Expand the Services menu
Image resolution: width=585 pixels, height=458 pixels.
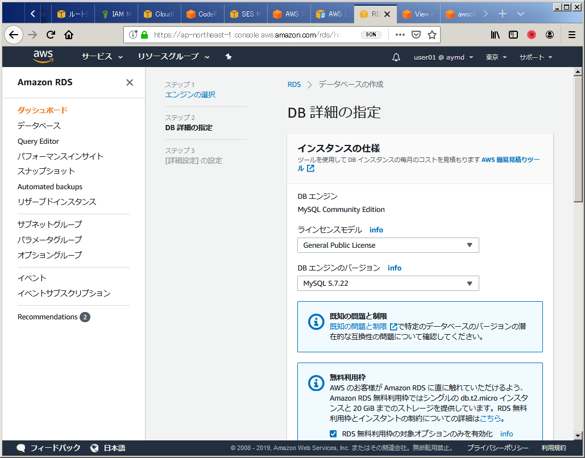pyautogui.click(x=102, y=57)
